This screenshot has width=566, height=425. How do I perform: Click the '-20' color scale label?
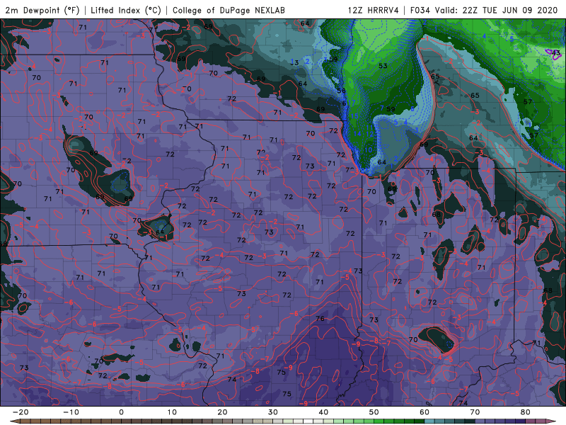pyautogui.click(x=21, y=412)
